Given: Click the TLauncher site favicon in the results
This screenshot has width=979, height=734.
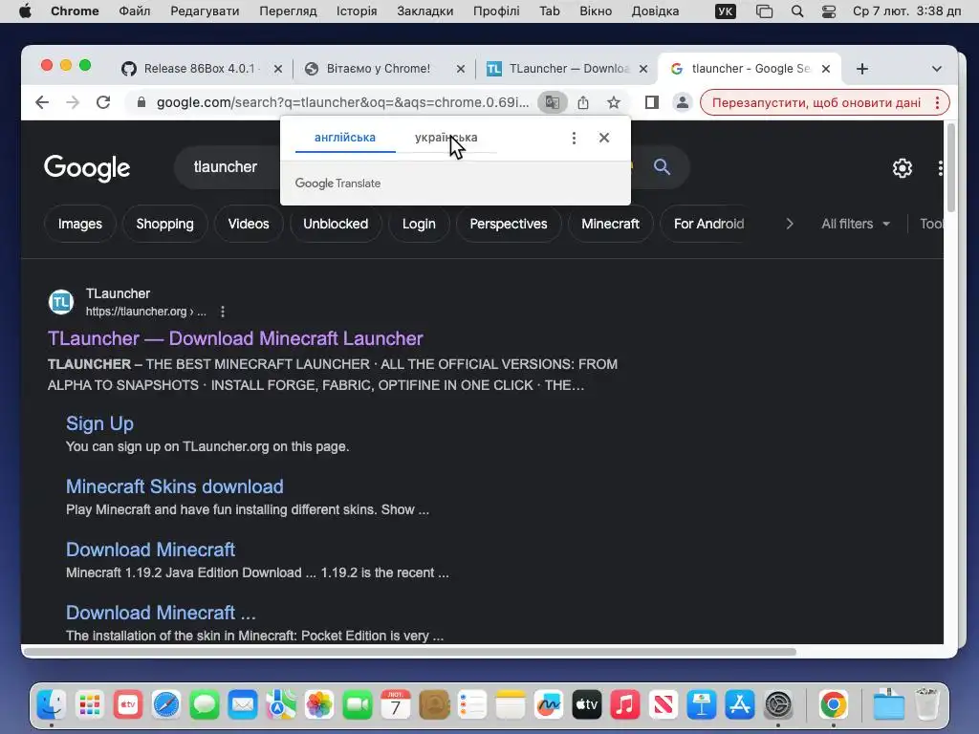Looking at the screenshot, I should [61, 302].
